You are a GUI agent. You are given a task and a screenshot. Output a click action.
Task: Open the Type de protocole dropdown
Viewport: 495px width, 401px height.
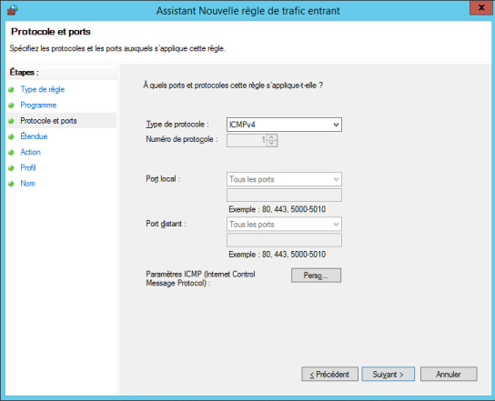[284, 125]
